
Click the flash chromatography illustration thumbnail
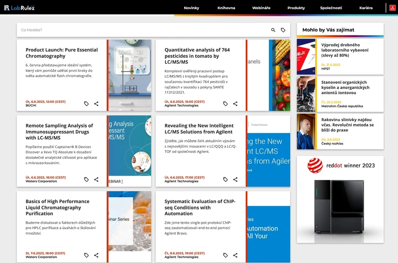(130, 75)
